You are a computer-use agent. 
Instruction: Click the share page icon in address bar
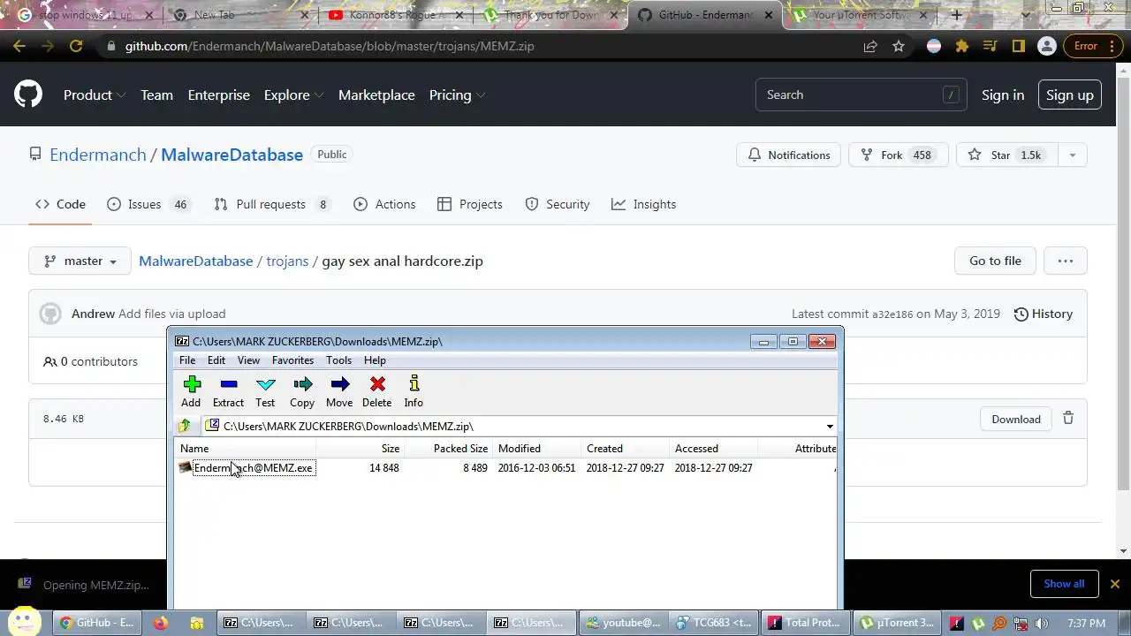click(870, 46)
